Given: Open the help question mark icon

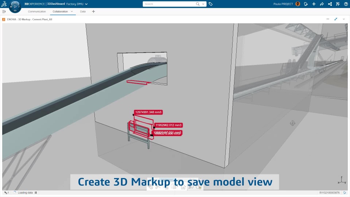Looking at the screenshot, I should 346,4.
